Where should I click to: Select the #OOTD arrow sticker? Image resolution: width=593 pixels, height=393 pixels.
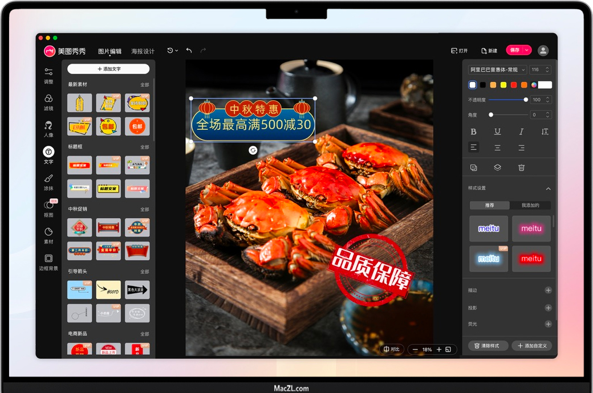click(108, 290)
